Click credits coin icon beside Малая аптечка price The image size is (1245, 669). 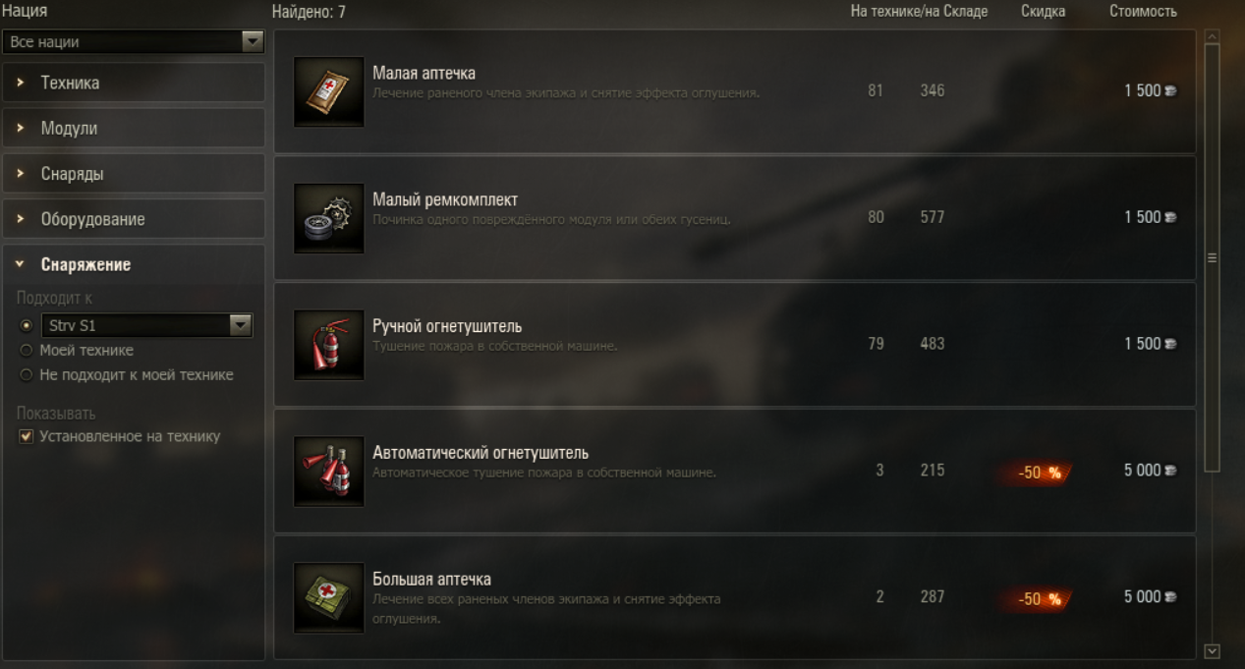tap(1170, 91)
